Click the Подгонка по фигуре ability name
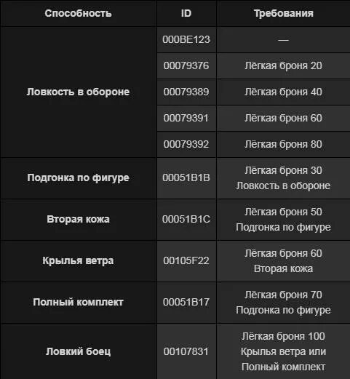Screen dimensions: 350x379 pyautogui.click(x=78, y=177)
